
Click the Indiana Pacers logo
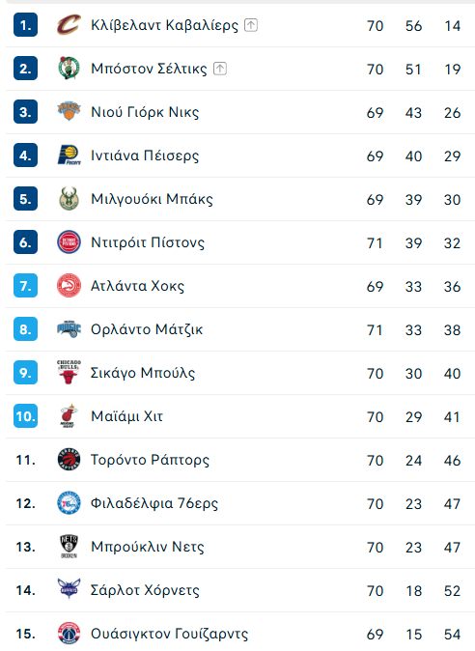(x=69, y=156)
